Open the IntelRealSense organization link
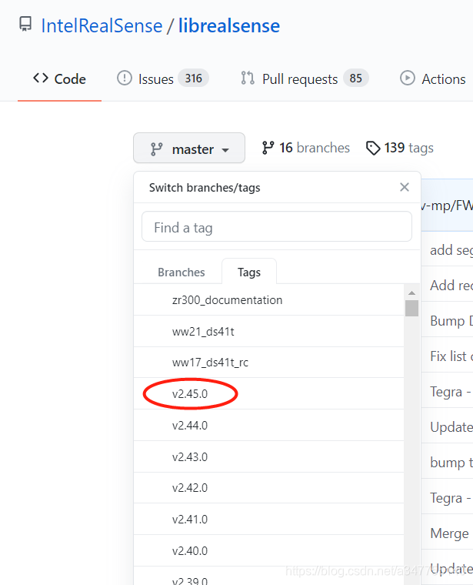 (x=102, y=25)
